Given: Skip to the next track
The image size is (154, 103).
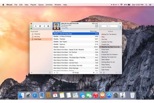Looking at the screenshot, I should (x=44, y=26).
